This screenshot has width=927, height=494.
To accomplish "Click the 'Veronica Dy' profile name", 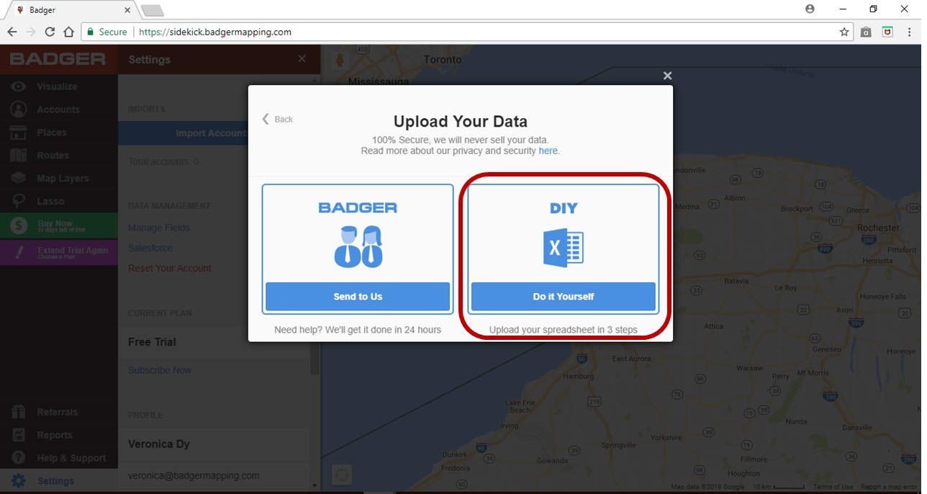I will 159,444.
